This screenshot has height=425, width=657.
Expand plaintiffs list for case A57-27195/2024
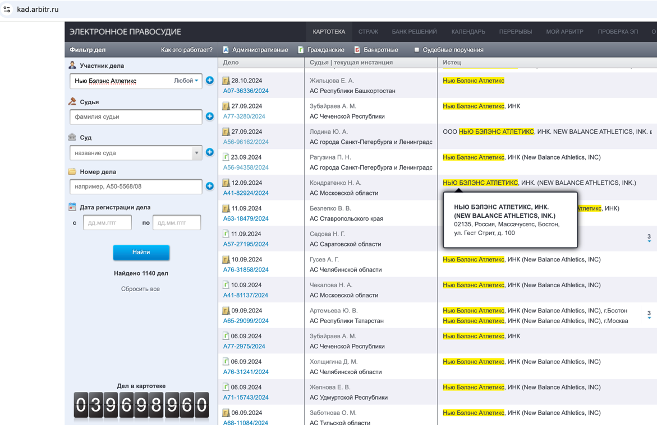(649, 239)
